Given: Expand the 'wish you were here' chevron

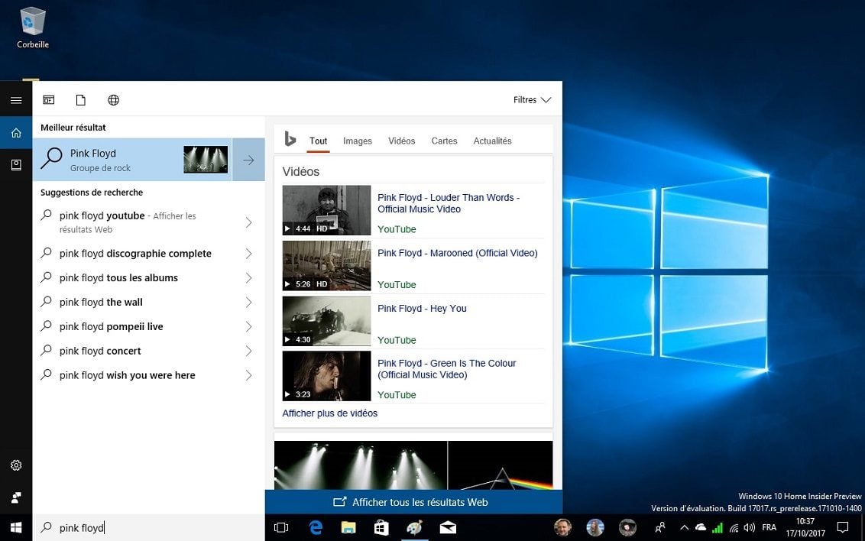Looking at the screenshot, I should 249,375.
